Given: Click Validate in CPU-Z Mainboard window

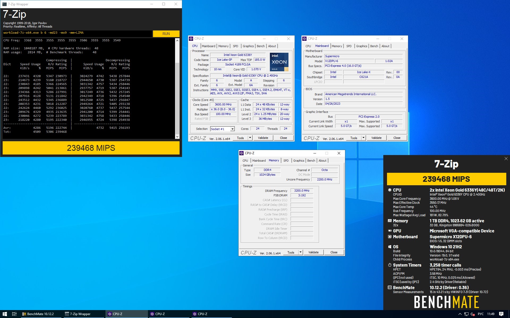Looking at the screenshot, I should coord(377,138).
